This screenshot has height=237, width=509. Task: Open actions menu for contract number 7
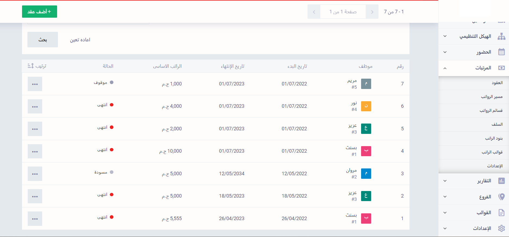[x=35, y=84]
